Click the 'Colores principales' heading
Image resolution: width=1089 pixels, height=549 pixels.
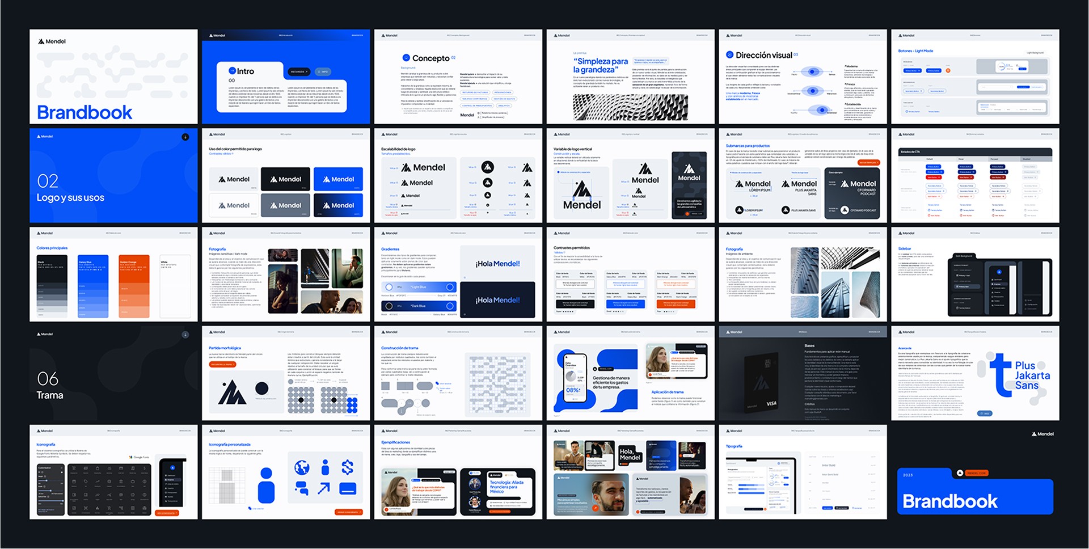(52, 248)
